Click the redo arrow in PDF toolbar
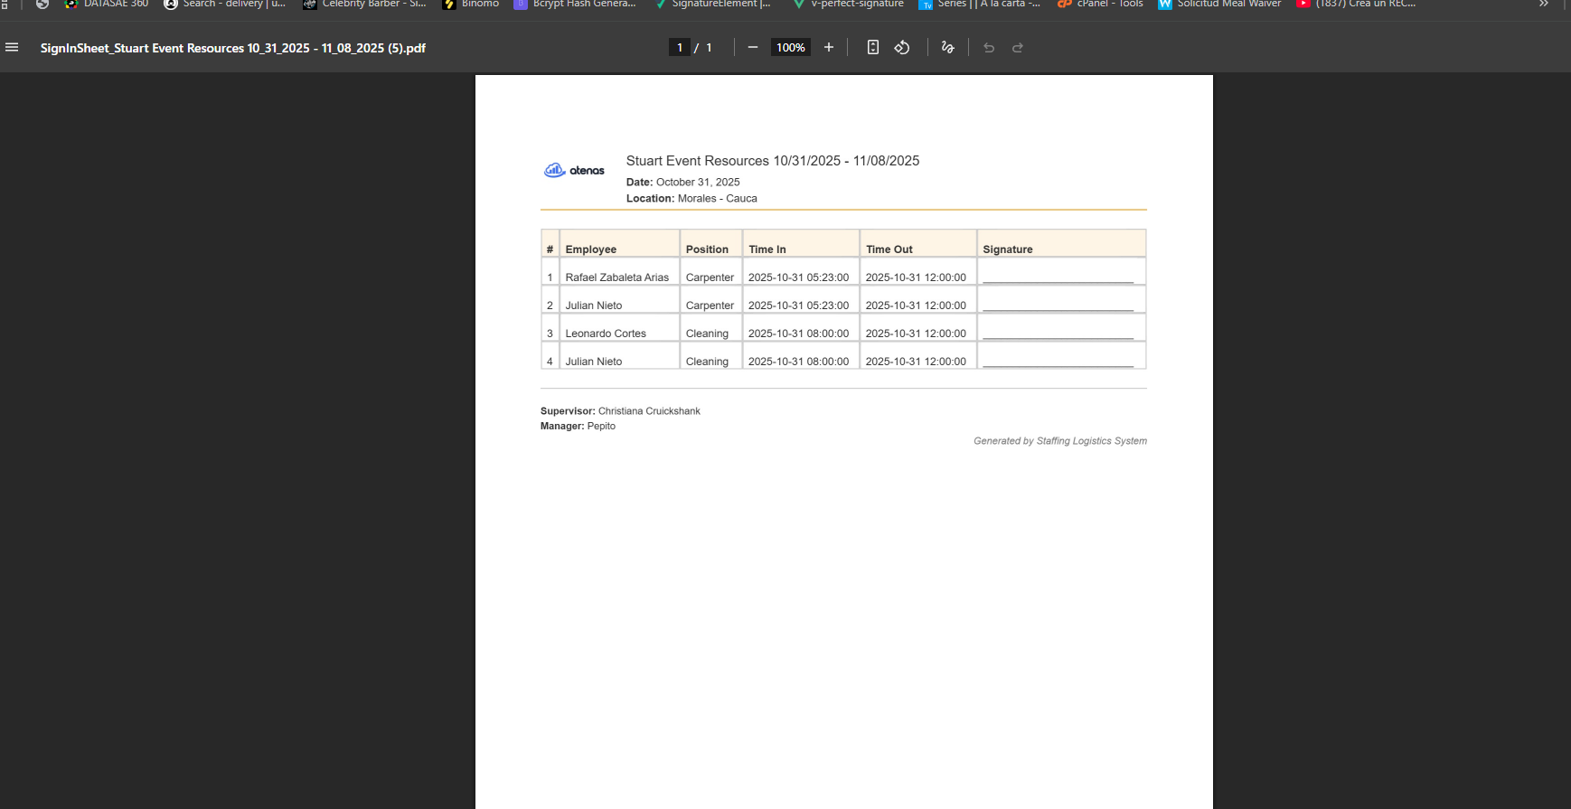The image size is (1571, 809). point(1018,48)
